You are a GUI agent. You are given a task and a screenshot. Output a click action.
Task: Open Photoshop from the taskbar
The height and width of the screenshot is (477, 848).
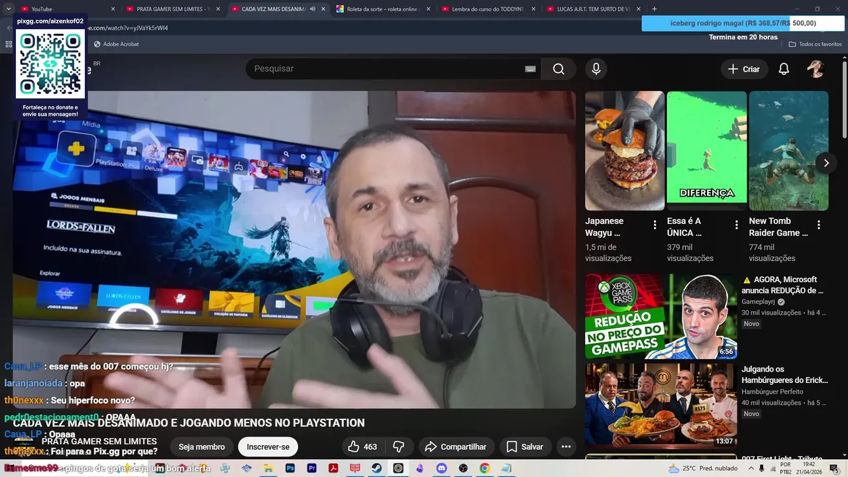290,468
